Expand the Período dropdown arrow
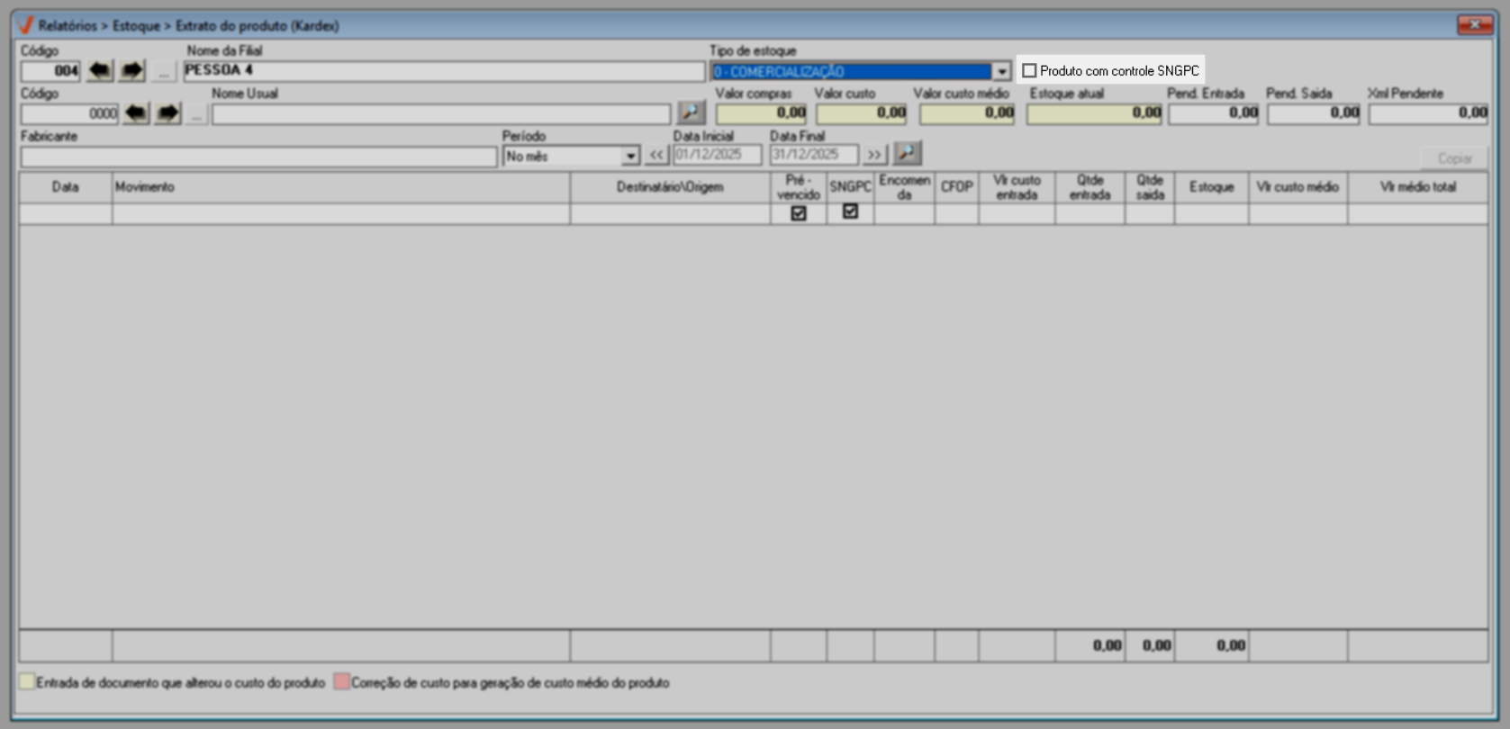 pyautogui.click(x=630, y=156)
